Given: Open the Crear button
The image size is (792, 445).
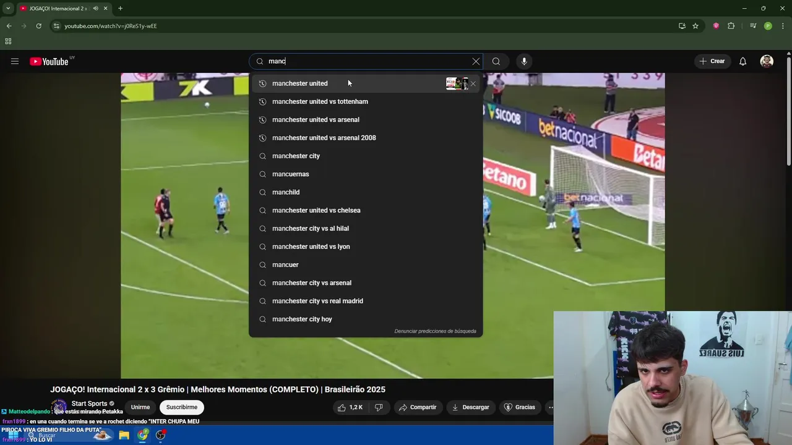Looking at the screenshot, I should point(712,61).
